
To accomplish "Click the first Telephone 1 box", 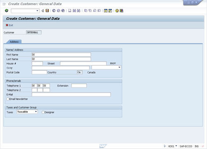I will pos(34,86).
